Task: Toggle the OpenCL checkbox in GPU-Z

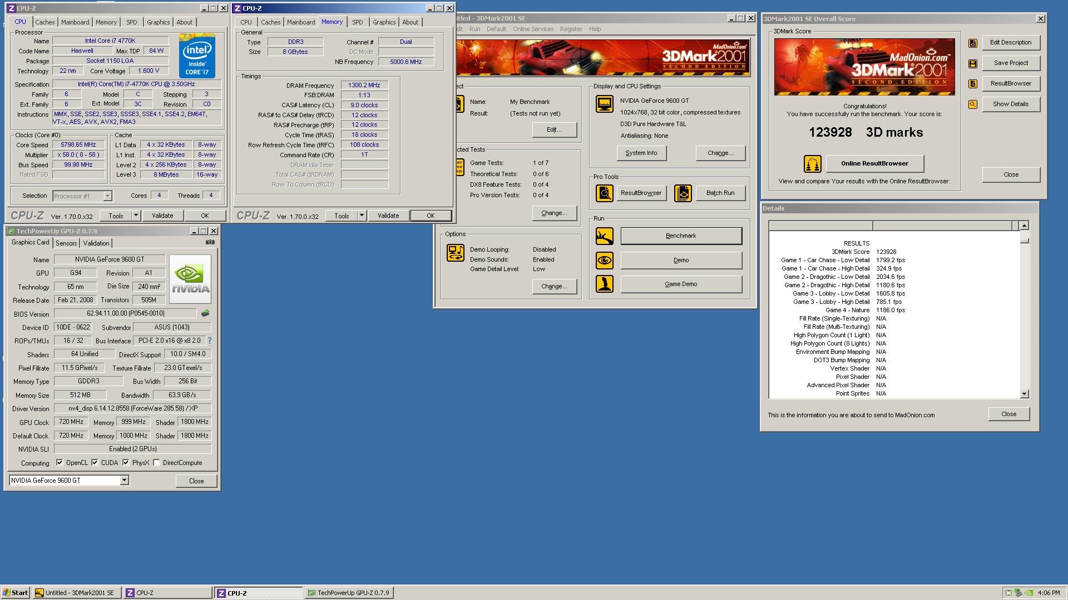Action: point(60,462)
